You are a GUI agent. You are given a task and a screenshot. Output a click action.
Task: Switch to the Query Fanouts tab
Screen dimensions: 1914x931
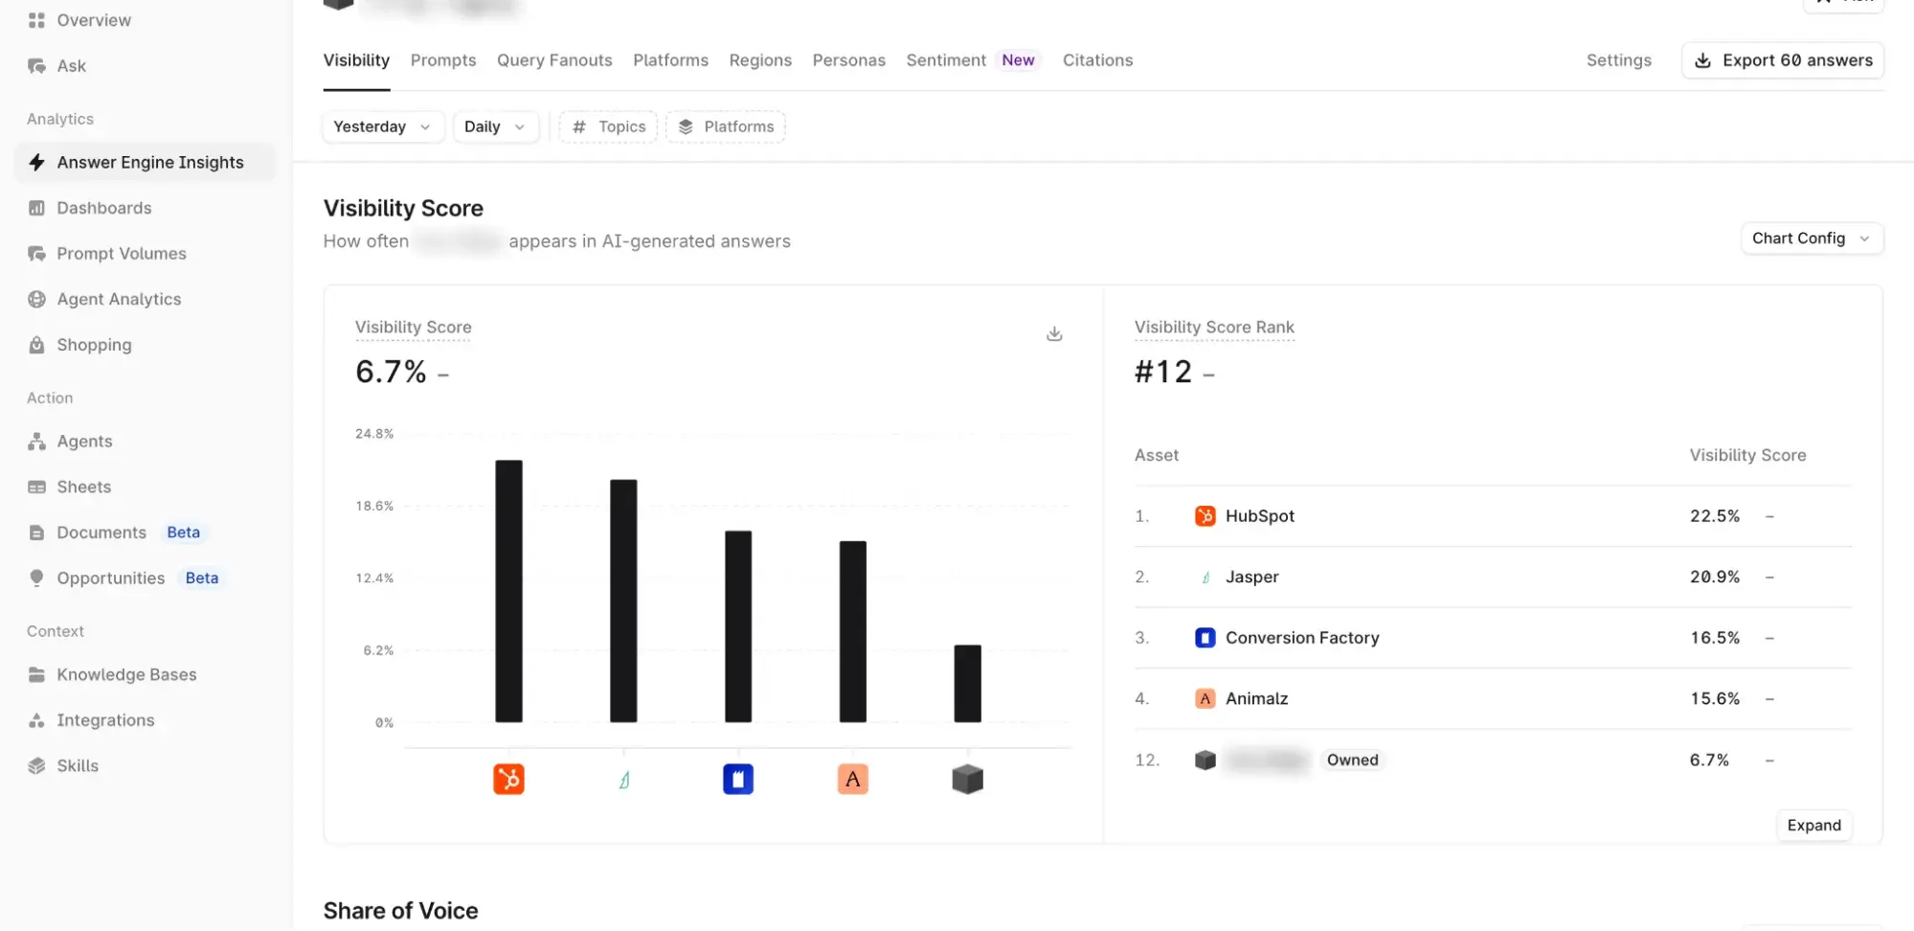point(554,60)
